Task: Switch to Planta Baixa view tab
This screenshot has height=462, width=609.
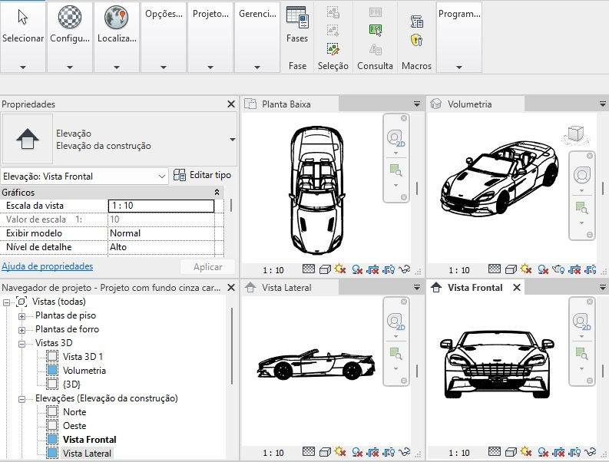Action: tap(290, 104)
